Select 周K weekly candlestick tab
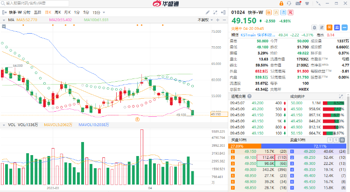 pyautogui.click(x=58, y=12)
